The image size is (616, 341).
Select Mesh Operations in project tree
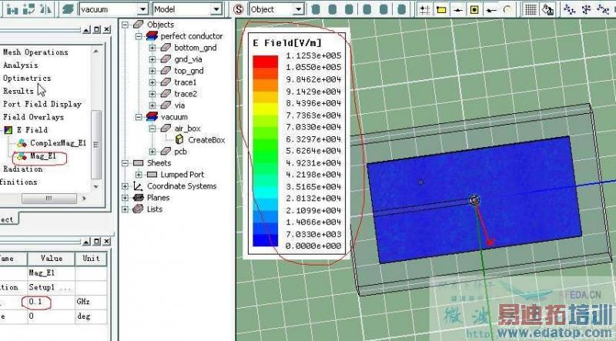(35, 52)
